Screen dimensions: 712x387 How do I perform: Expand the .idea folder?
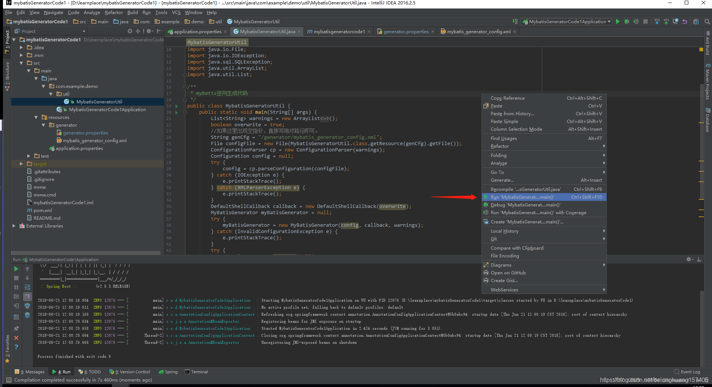21,48
